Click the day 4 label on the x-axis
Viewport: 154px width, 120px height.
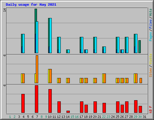23,117
